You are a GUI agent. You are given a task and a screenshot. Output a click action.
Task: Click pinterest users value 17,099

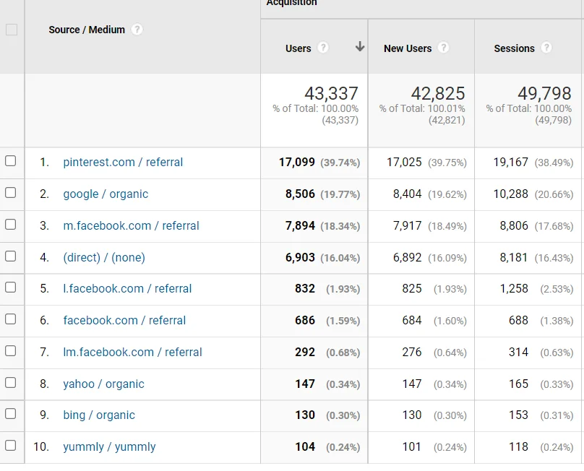click(297, 163)
